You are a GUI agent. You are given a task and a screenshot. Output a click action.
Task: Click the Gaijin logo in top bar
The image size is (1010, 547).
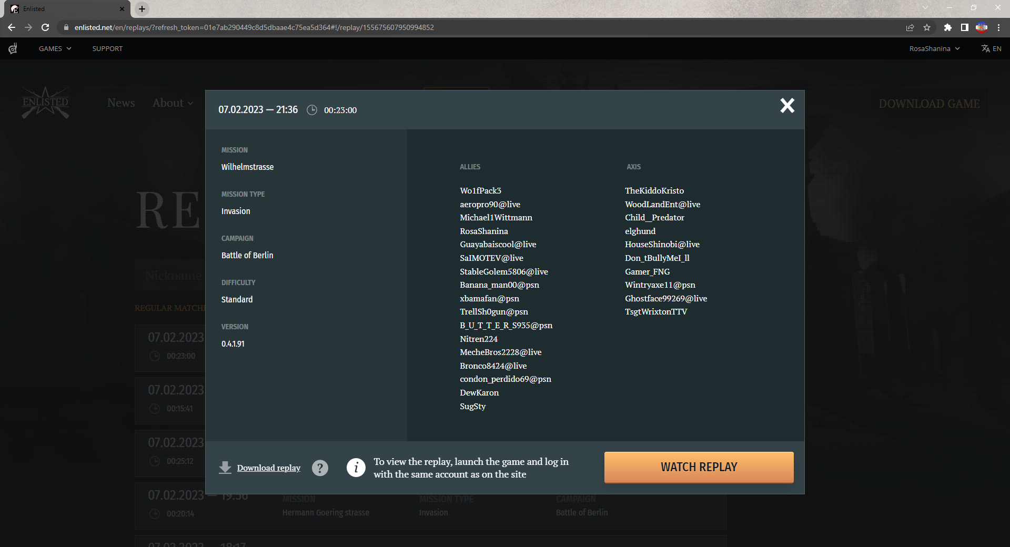coord(13,48)
